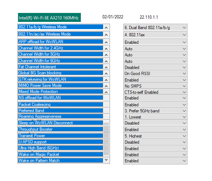This screenshot has height=181, width=212.
Task: Click the Intel Wi-Fi 6E AX210 160MHz header
Action: [x=49, y=18]
